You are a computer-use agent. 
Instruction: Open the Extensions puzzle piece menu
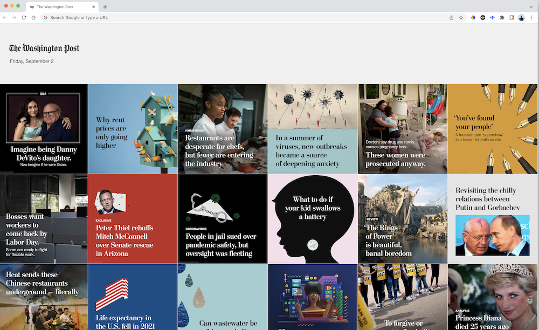pyautogui.click(x=502, y=18)
